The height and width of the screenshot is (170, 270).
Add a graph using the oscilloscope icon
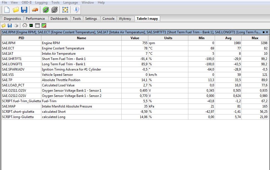click(31, 26)
